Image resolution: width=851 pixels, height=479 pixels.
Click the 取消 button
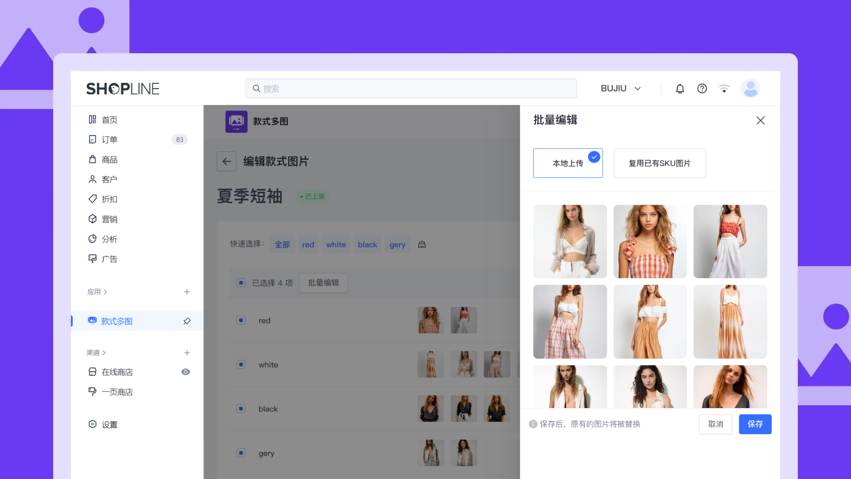(x=715, y=424)
